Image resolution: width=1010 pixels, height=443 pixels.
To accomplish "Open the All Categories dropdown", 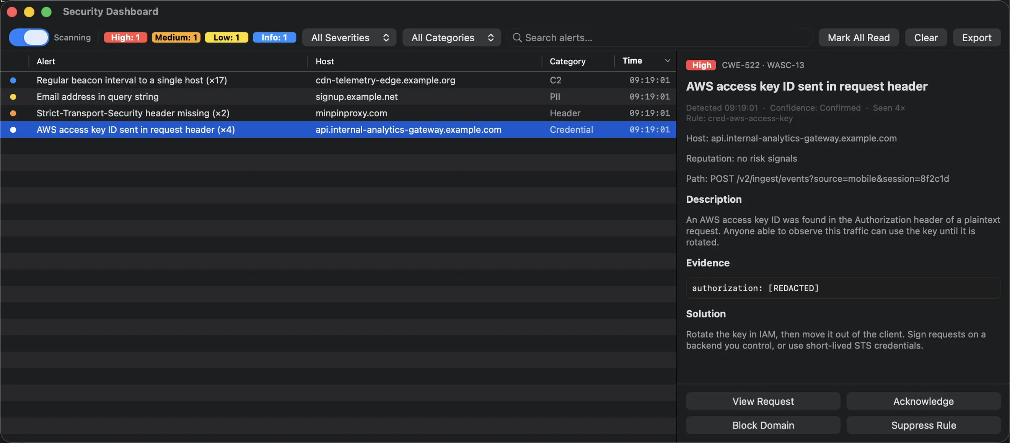I will (452, 37).
